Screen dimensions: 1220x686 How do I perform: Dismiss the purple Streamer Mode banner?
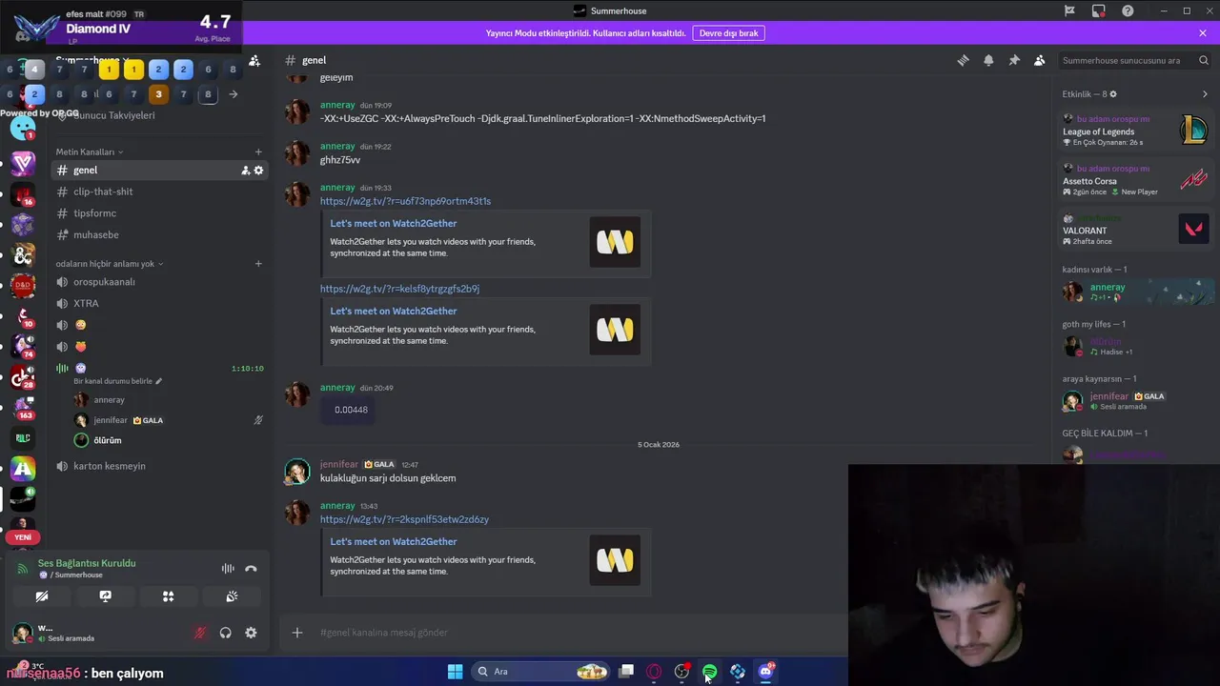click(1203, 32)
